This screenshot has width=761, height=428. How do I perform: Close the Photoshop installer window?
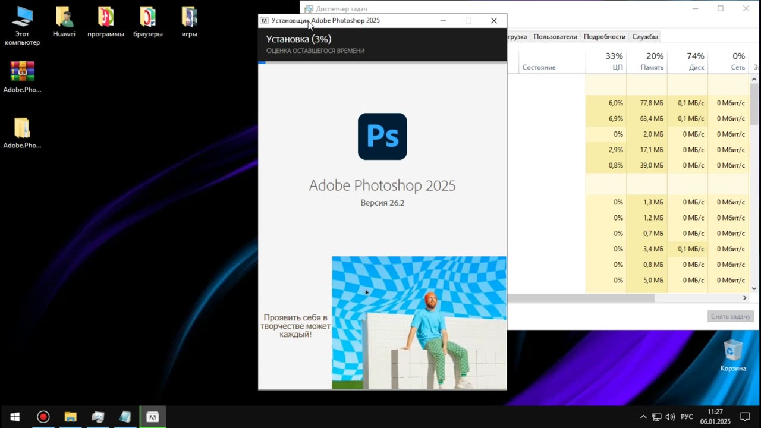point(493,21)
